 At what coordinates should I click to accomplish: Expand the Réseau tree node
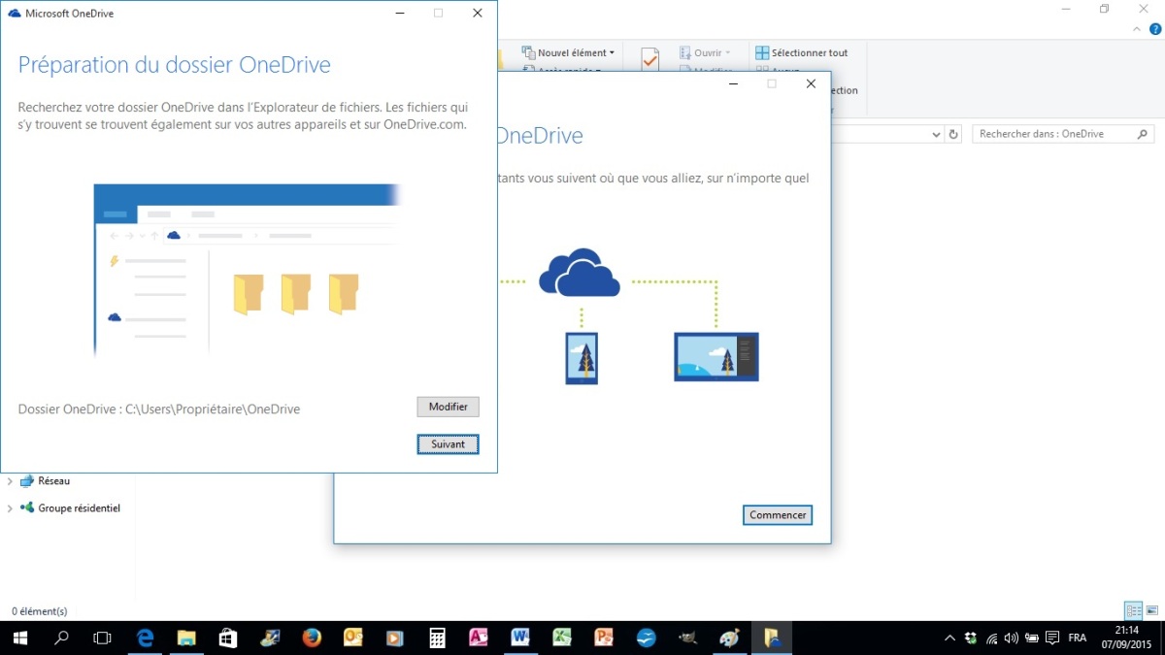click(x=10, y=481)
